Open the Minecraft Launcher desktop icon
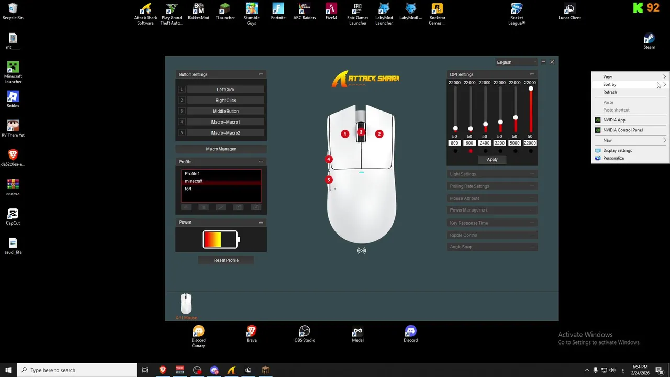Viewport: 670px width, 377px height. point(13,73)
